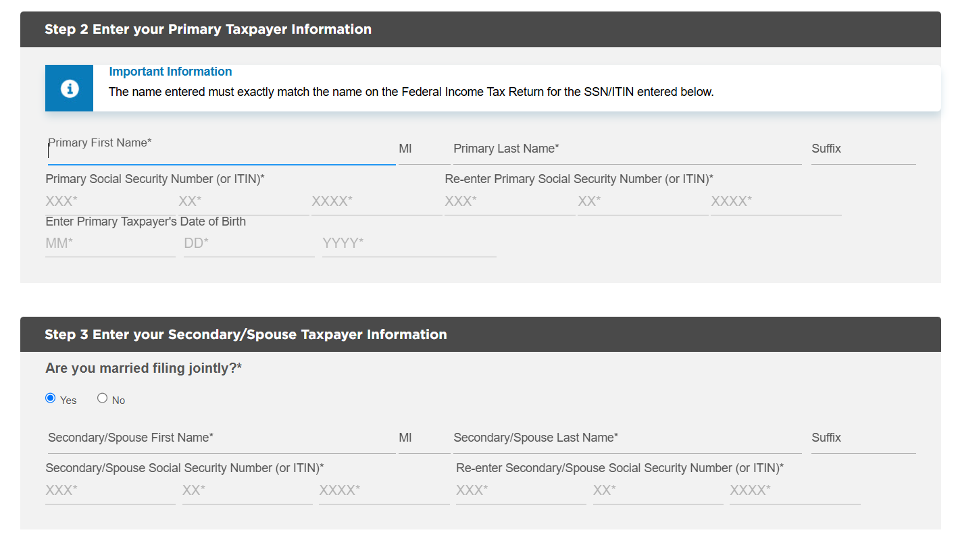This screenshot has height=545, width=958.
Task: Click Secondary/Spouse First Name field
Action: point(222,438)
